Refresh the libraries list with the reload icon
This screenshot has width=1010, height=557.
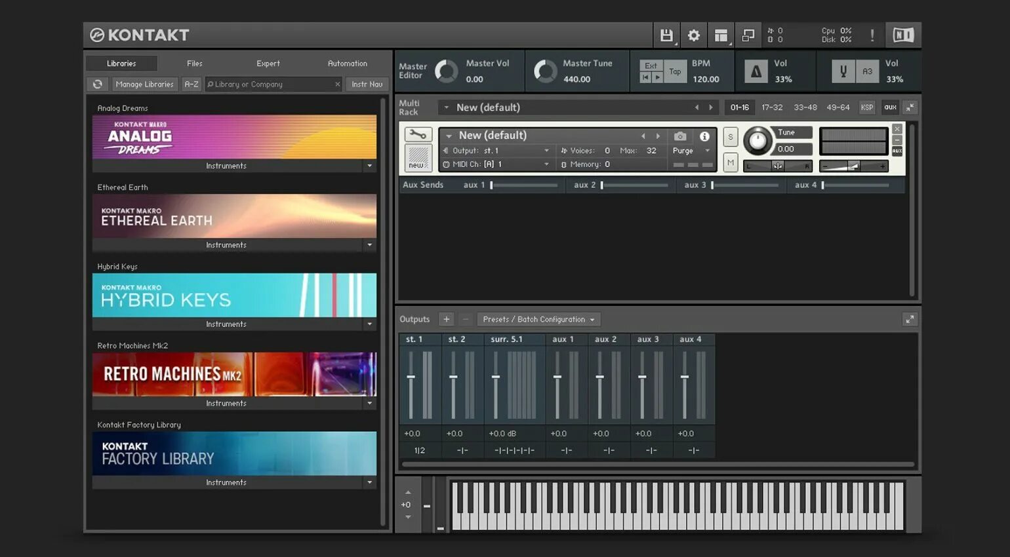[x=97, y=84]
